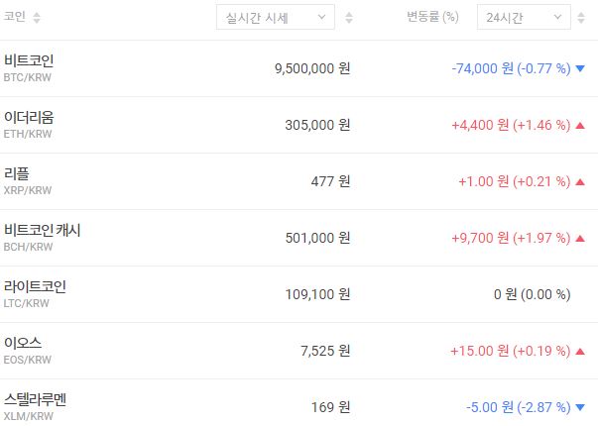Viewport: 598px width, 426px height.
Task: Sort by change rate using 24시간 sort arrows
Action: pyautogui.click(x=585, y=18)
